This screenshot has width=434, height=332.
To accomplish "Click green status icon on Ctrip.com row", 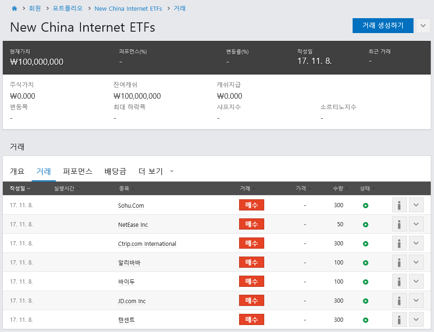I will [x=366, y=244].
